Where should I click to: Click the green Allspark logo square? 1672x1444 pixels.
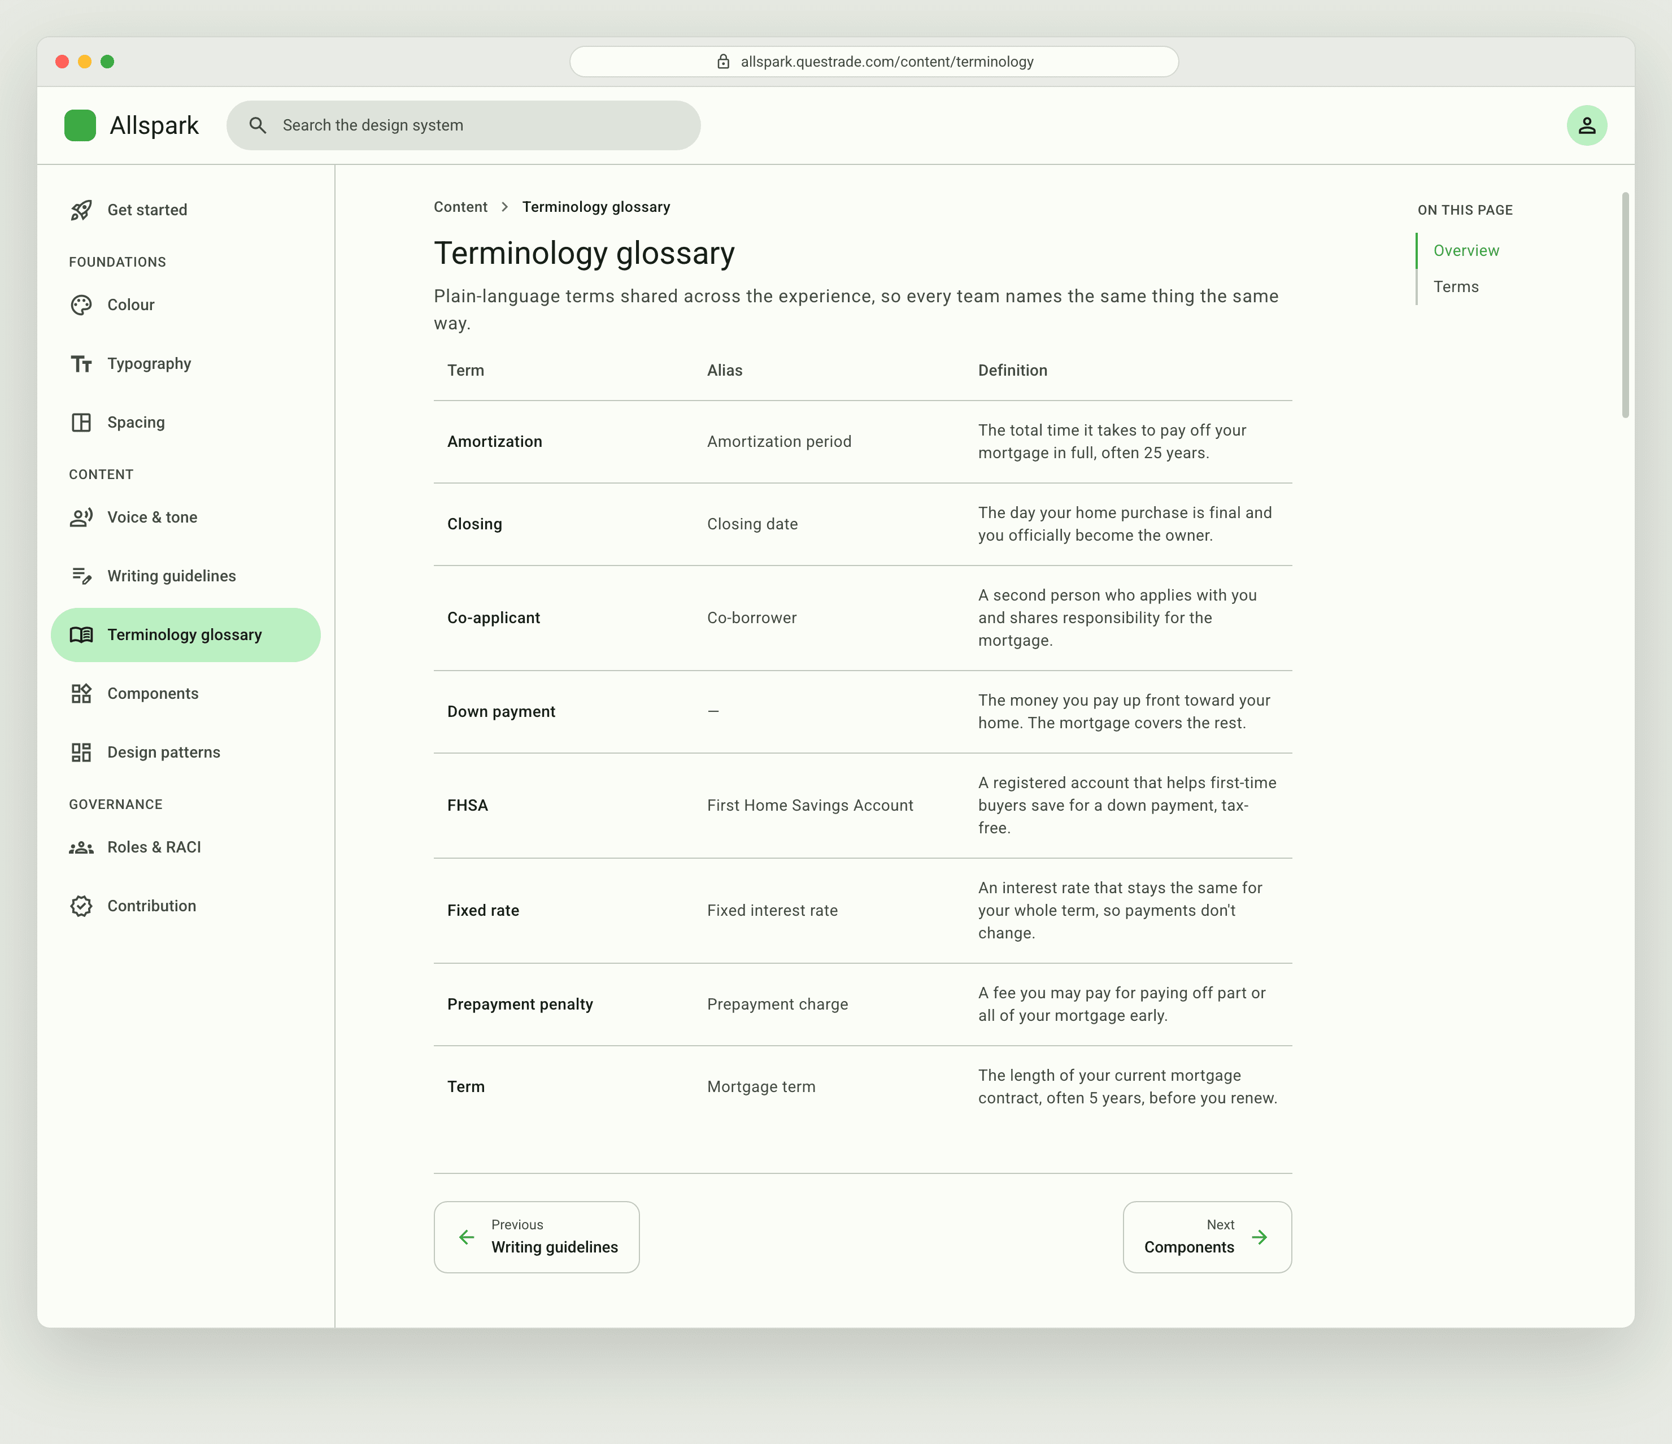click(x=80, y=126)
